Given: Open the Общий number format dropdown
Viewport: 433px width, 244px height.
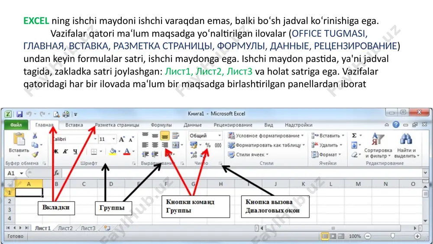Looking at the screenshot, I should point(220,136).
